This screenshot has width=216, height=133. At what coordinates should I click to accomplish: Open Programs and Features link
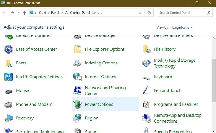[x=176, y=104]
